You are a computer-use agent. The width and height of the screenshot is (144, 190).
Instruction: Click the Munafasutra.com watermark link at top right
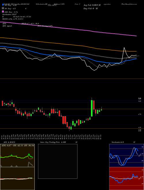129,4
